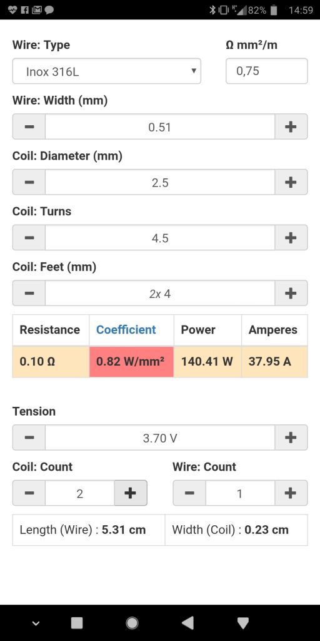Decrease coil feet length minus icon
Screen dimensions: 320x641
pos(29,293)
